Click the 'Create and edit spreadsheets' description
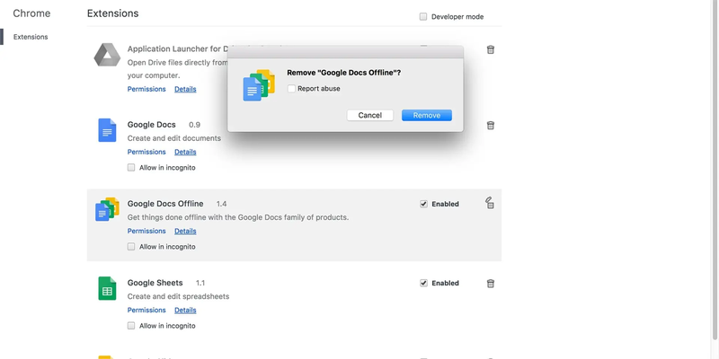The width and height of the screenshot is (719, 359). coord(178,296)
